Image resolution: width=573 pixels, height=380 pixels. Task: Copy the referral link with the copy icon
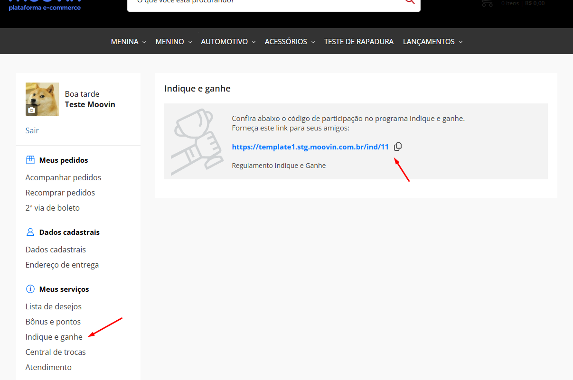click(398, 147)
